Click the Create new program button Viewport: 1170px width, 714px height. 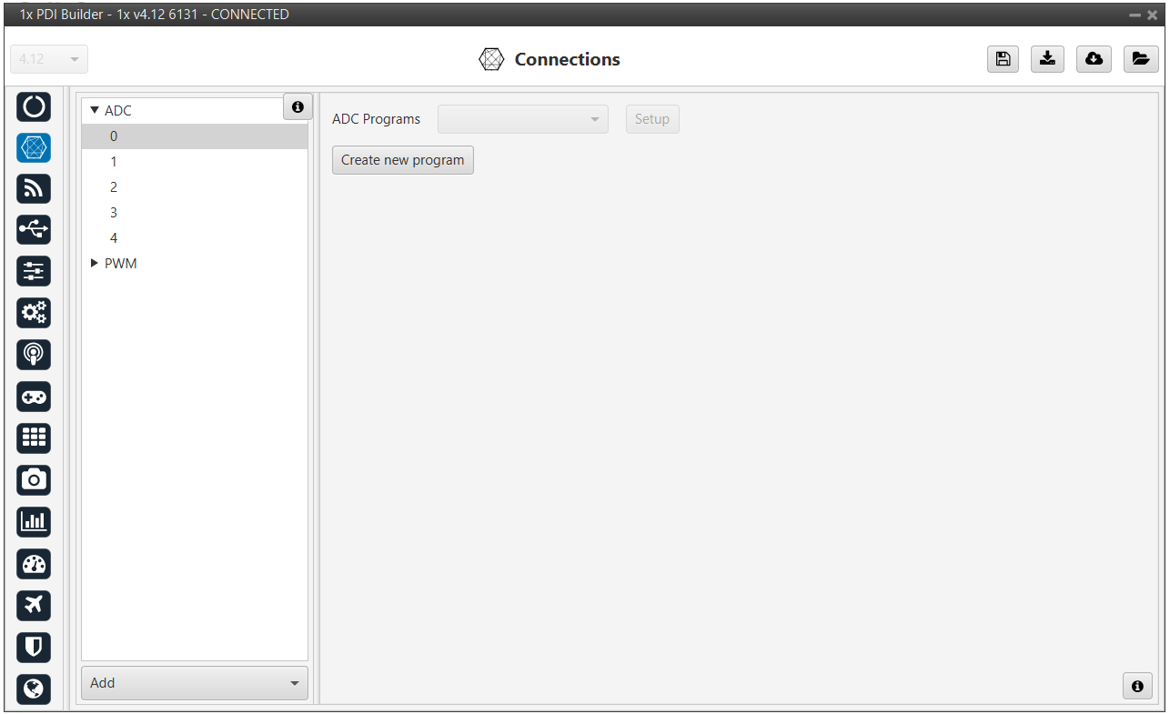402,160
